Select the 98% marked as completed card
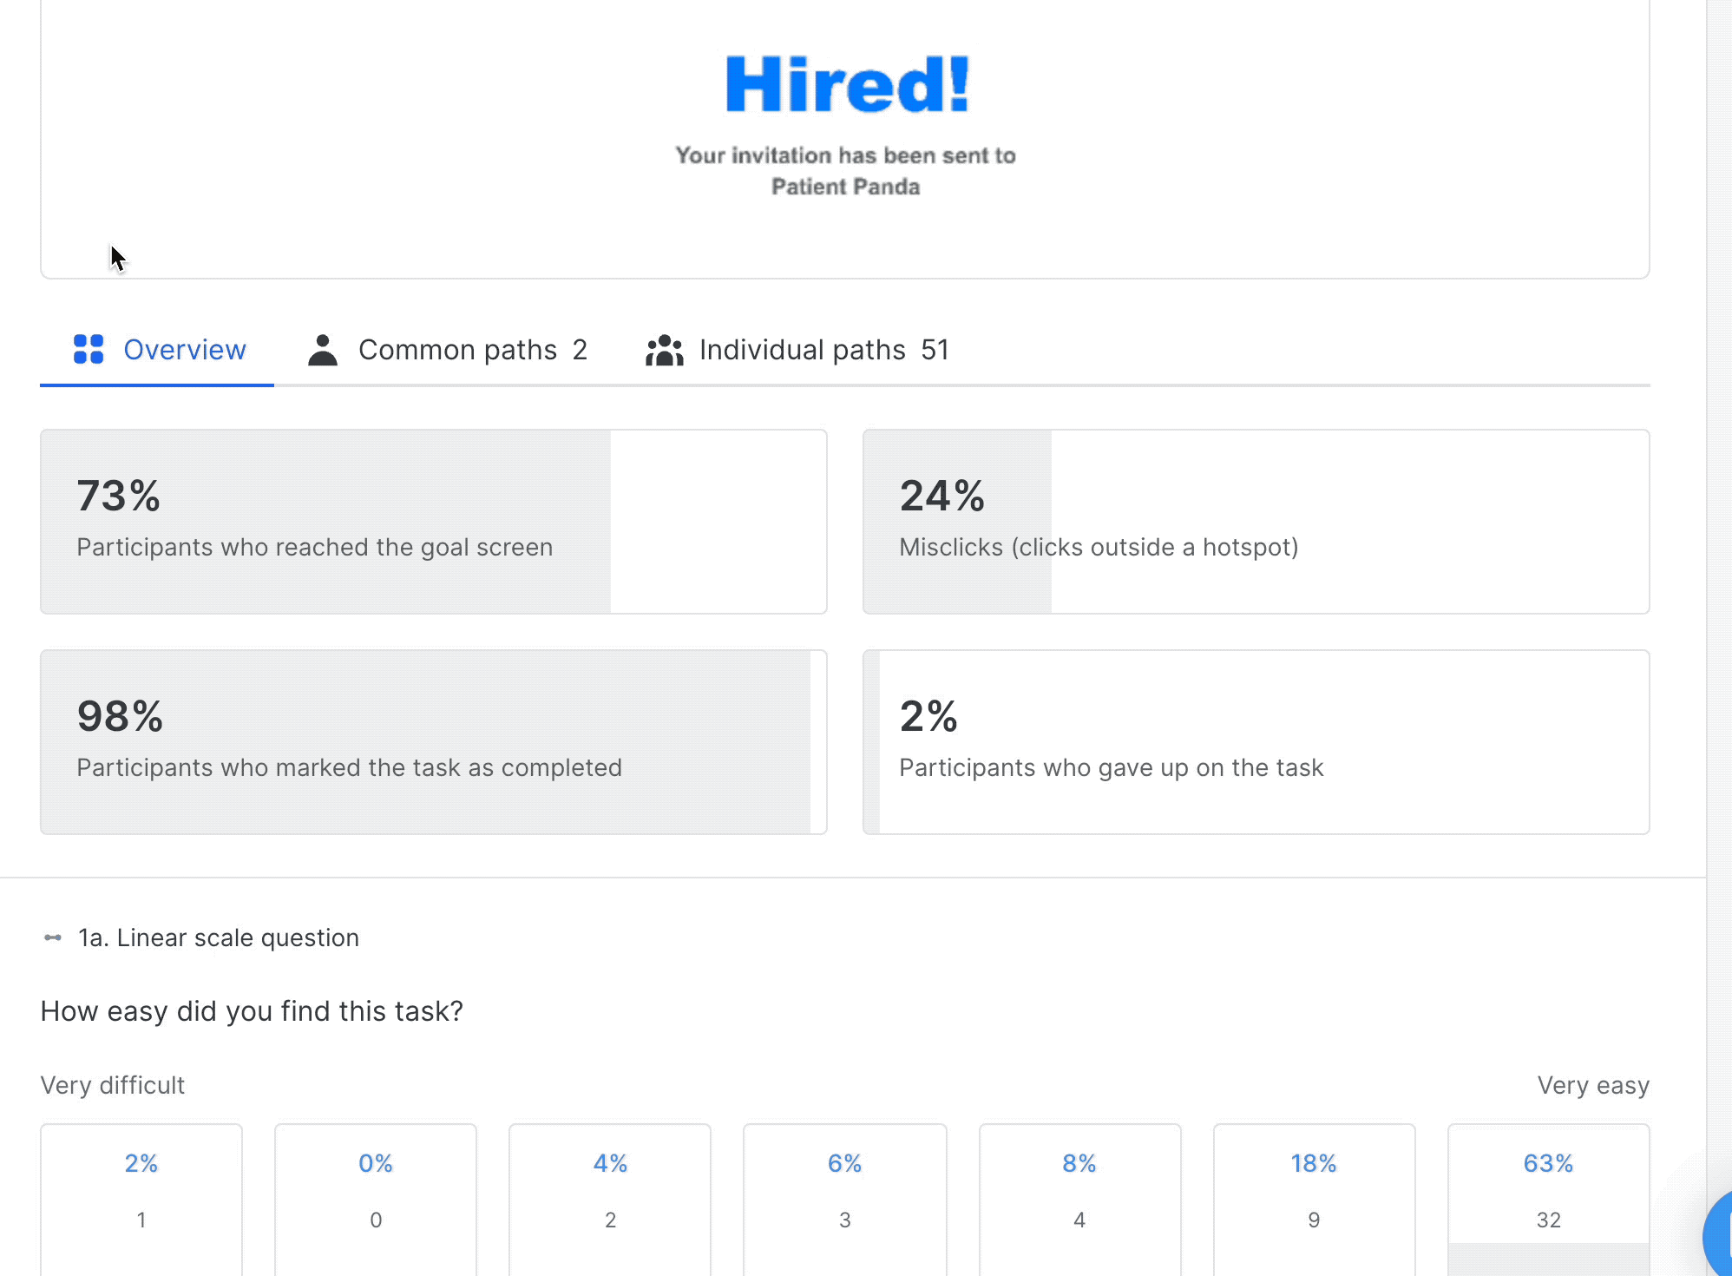 pos(433,742)
